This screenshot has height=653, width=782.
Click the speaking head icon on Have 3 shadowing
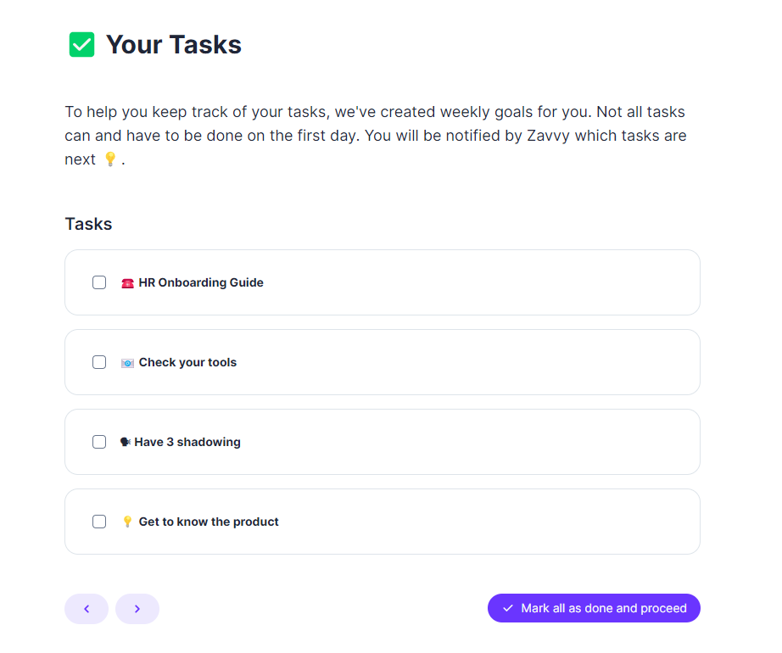[127, 442]
